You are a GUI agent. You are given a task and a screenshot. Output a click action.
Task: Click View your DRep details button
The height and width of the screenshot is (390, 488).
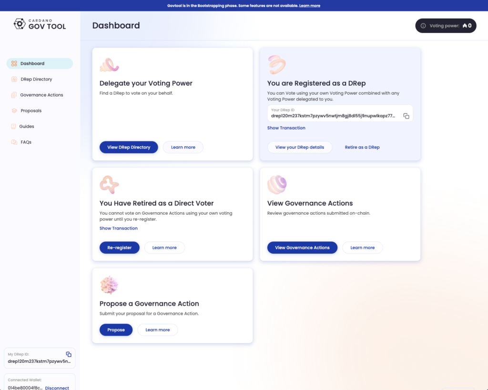click(x=299, y=147)
